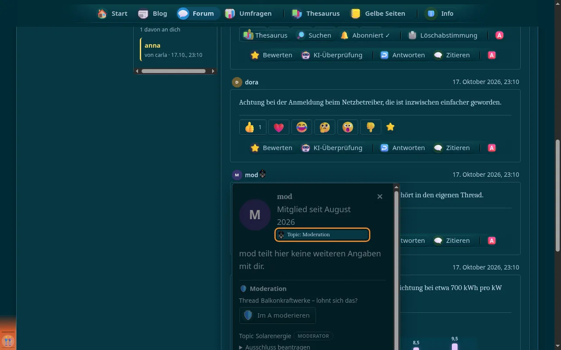
Task: Add the astonished face reaction to dora's post
Action: 348,127
